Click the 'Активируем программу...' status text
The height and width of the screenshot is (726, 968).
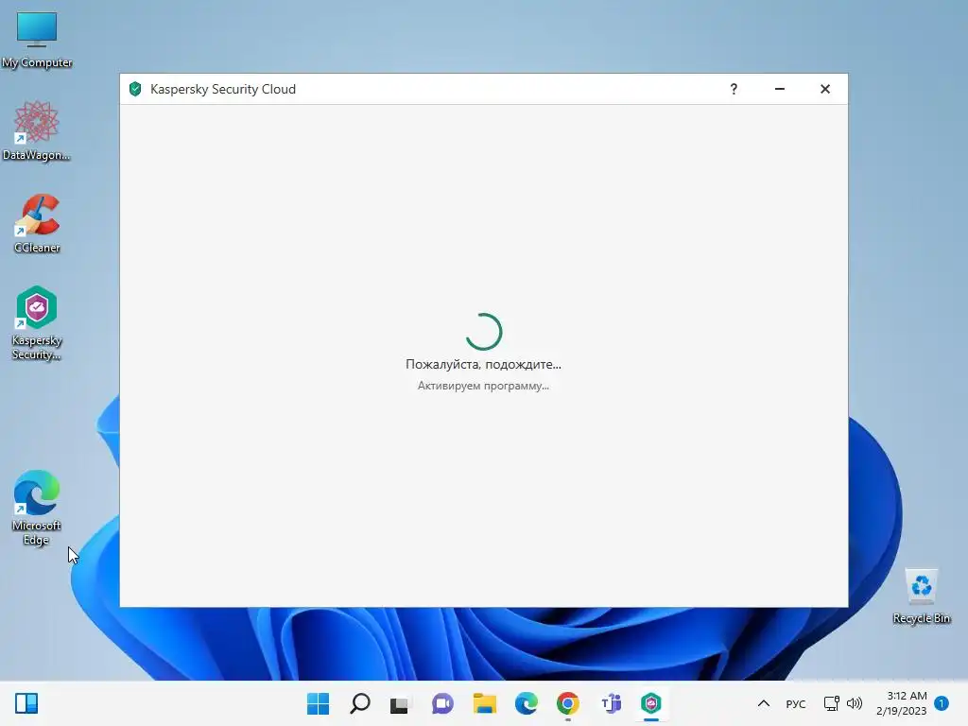(483, 386)
